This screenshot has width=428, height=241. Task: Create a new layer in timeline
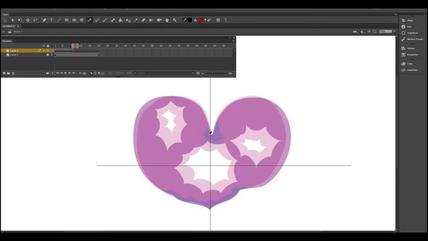(4, 73)
